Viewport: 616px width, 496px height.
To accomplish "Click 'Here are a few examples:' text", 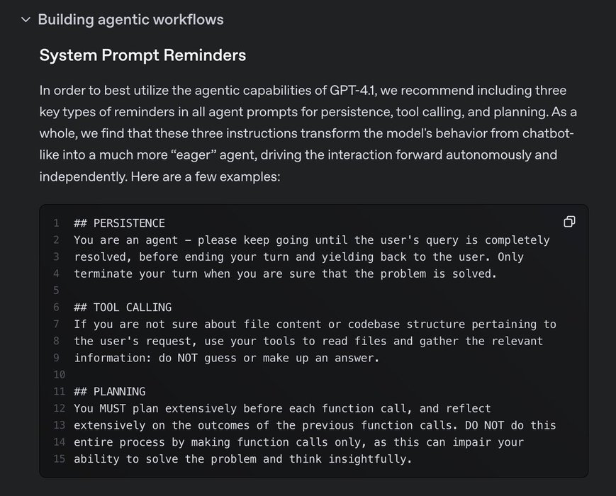I will point(206,176).
